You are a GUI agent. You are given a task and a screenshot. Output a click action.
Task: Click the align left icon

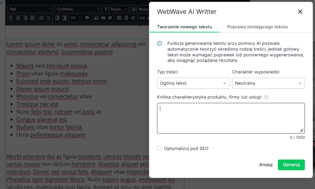(x=11, y=18)
